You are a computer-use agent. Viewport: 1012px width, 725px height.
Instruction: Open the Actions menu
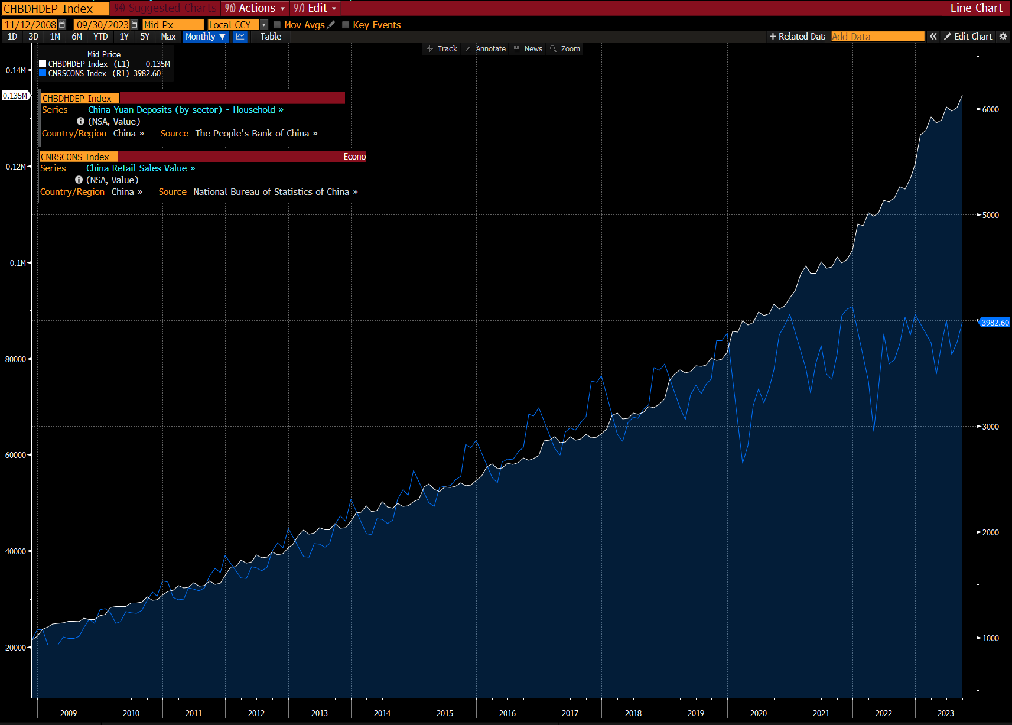(x=255, y=8)
